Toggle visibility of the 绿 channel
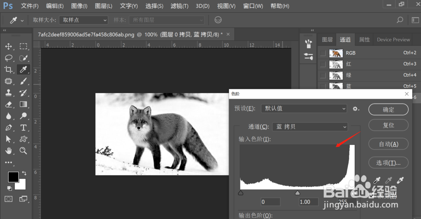This screenshot has width=421, height=219. tap(323, 76)
